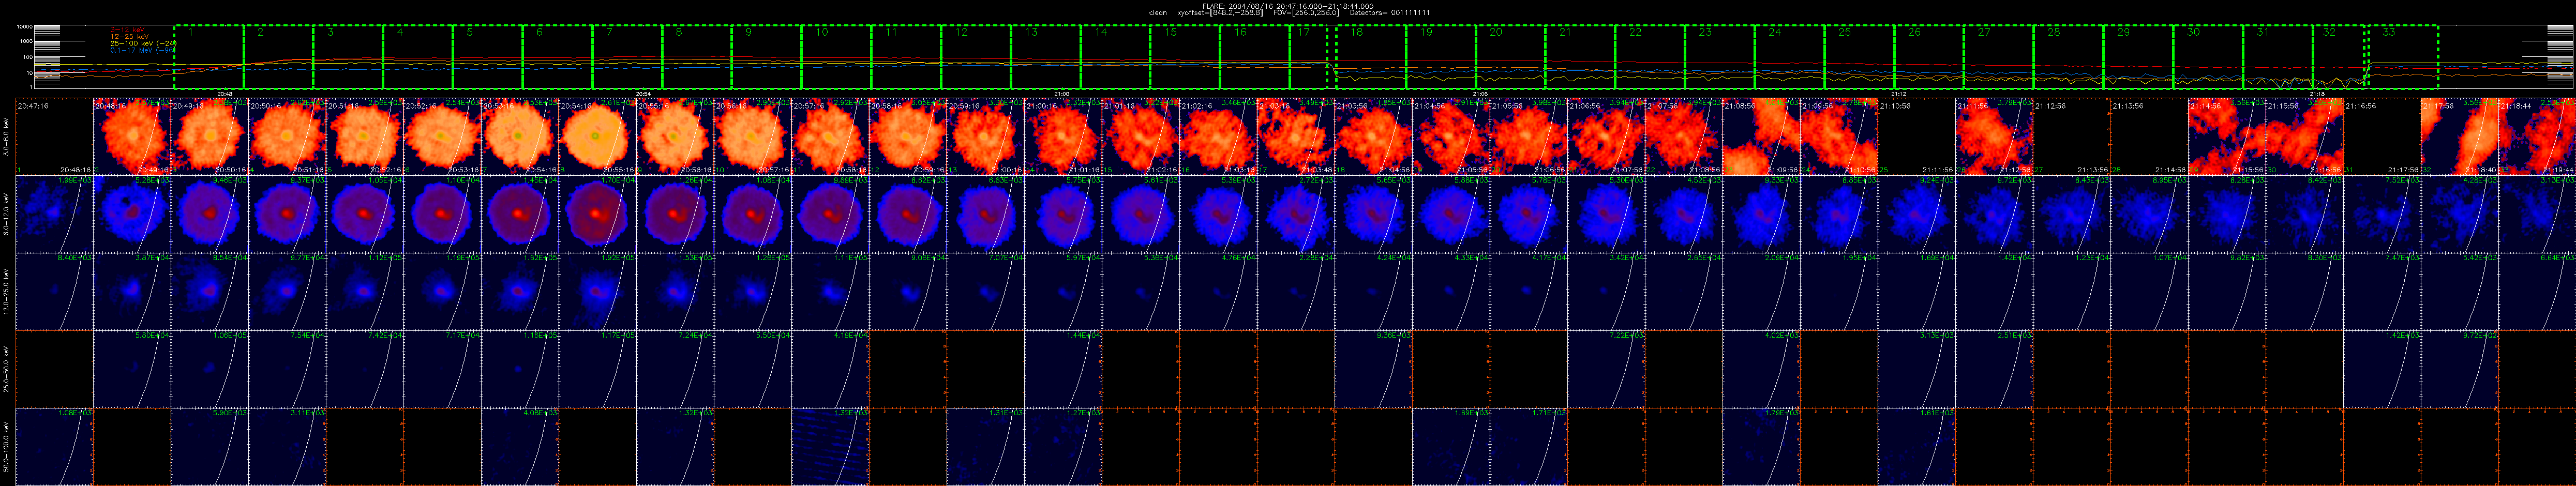Open 12-25 keV image labeled 9.06E+04
Screen dimensions: 2576x486
point(907,291)
